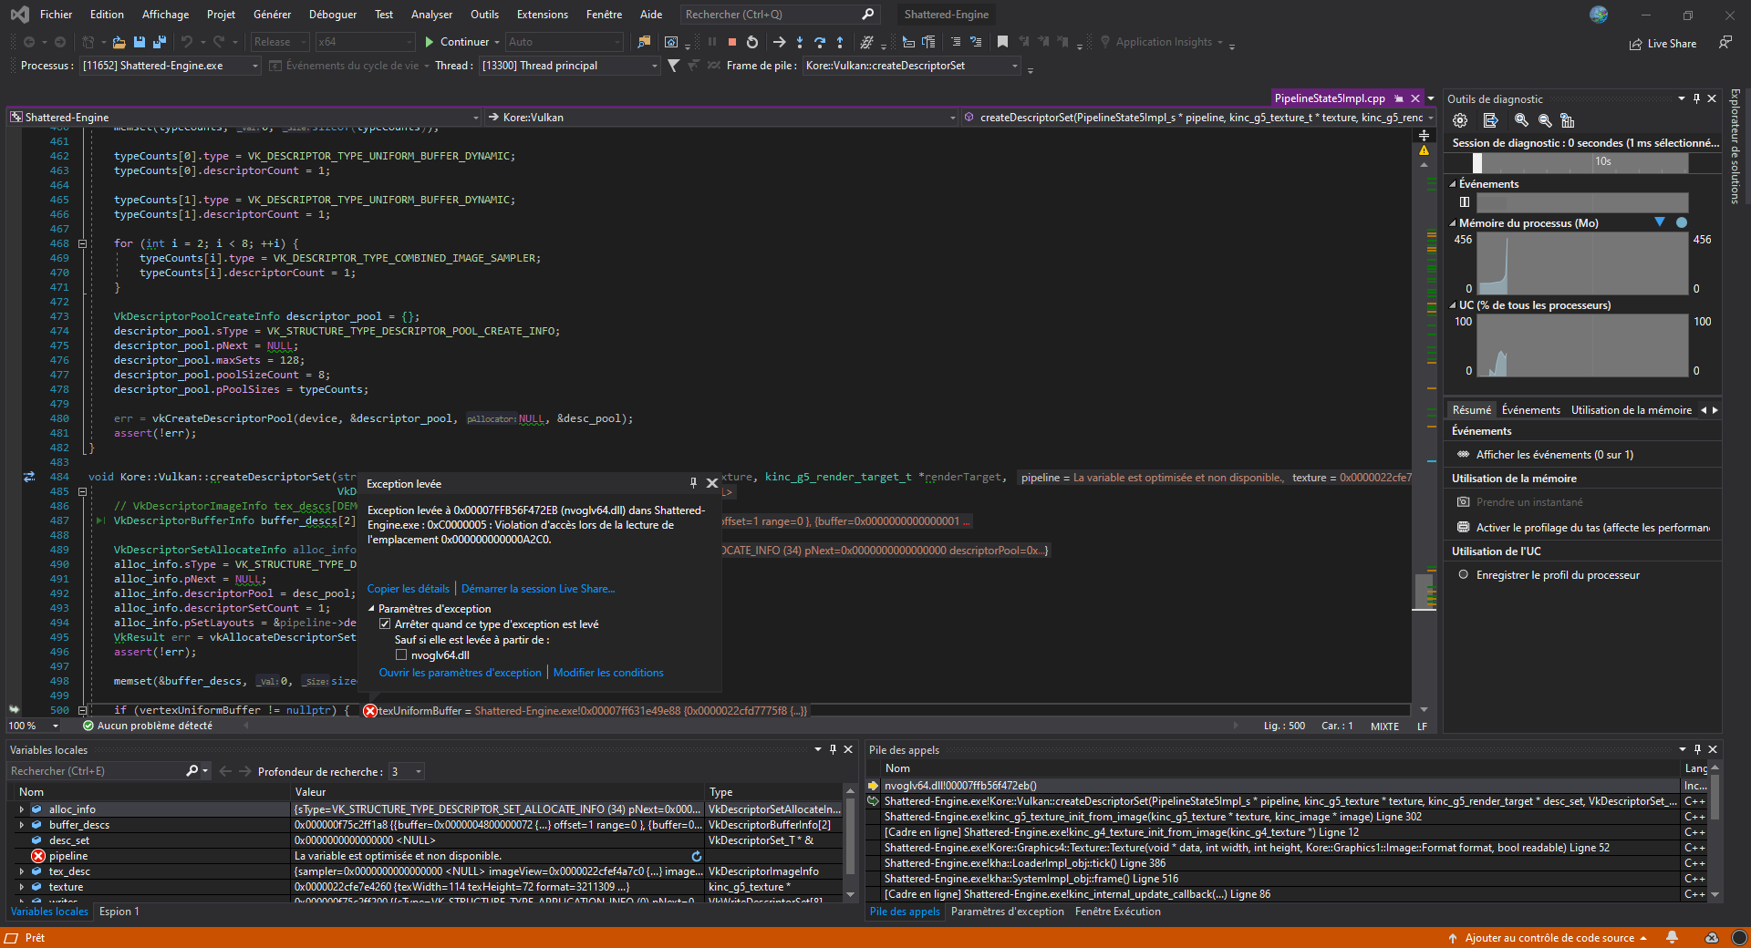The width and height of the screenshot is (1751, 948).
Task: Step Out of the current function
Action: point(840,42)
